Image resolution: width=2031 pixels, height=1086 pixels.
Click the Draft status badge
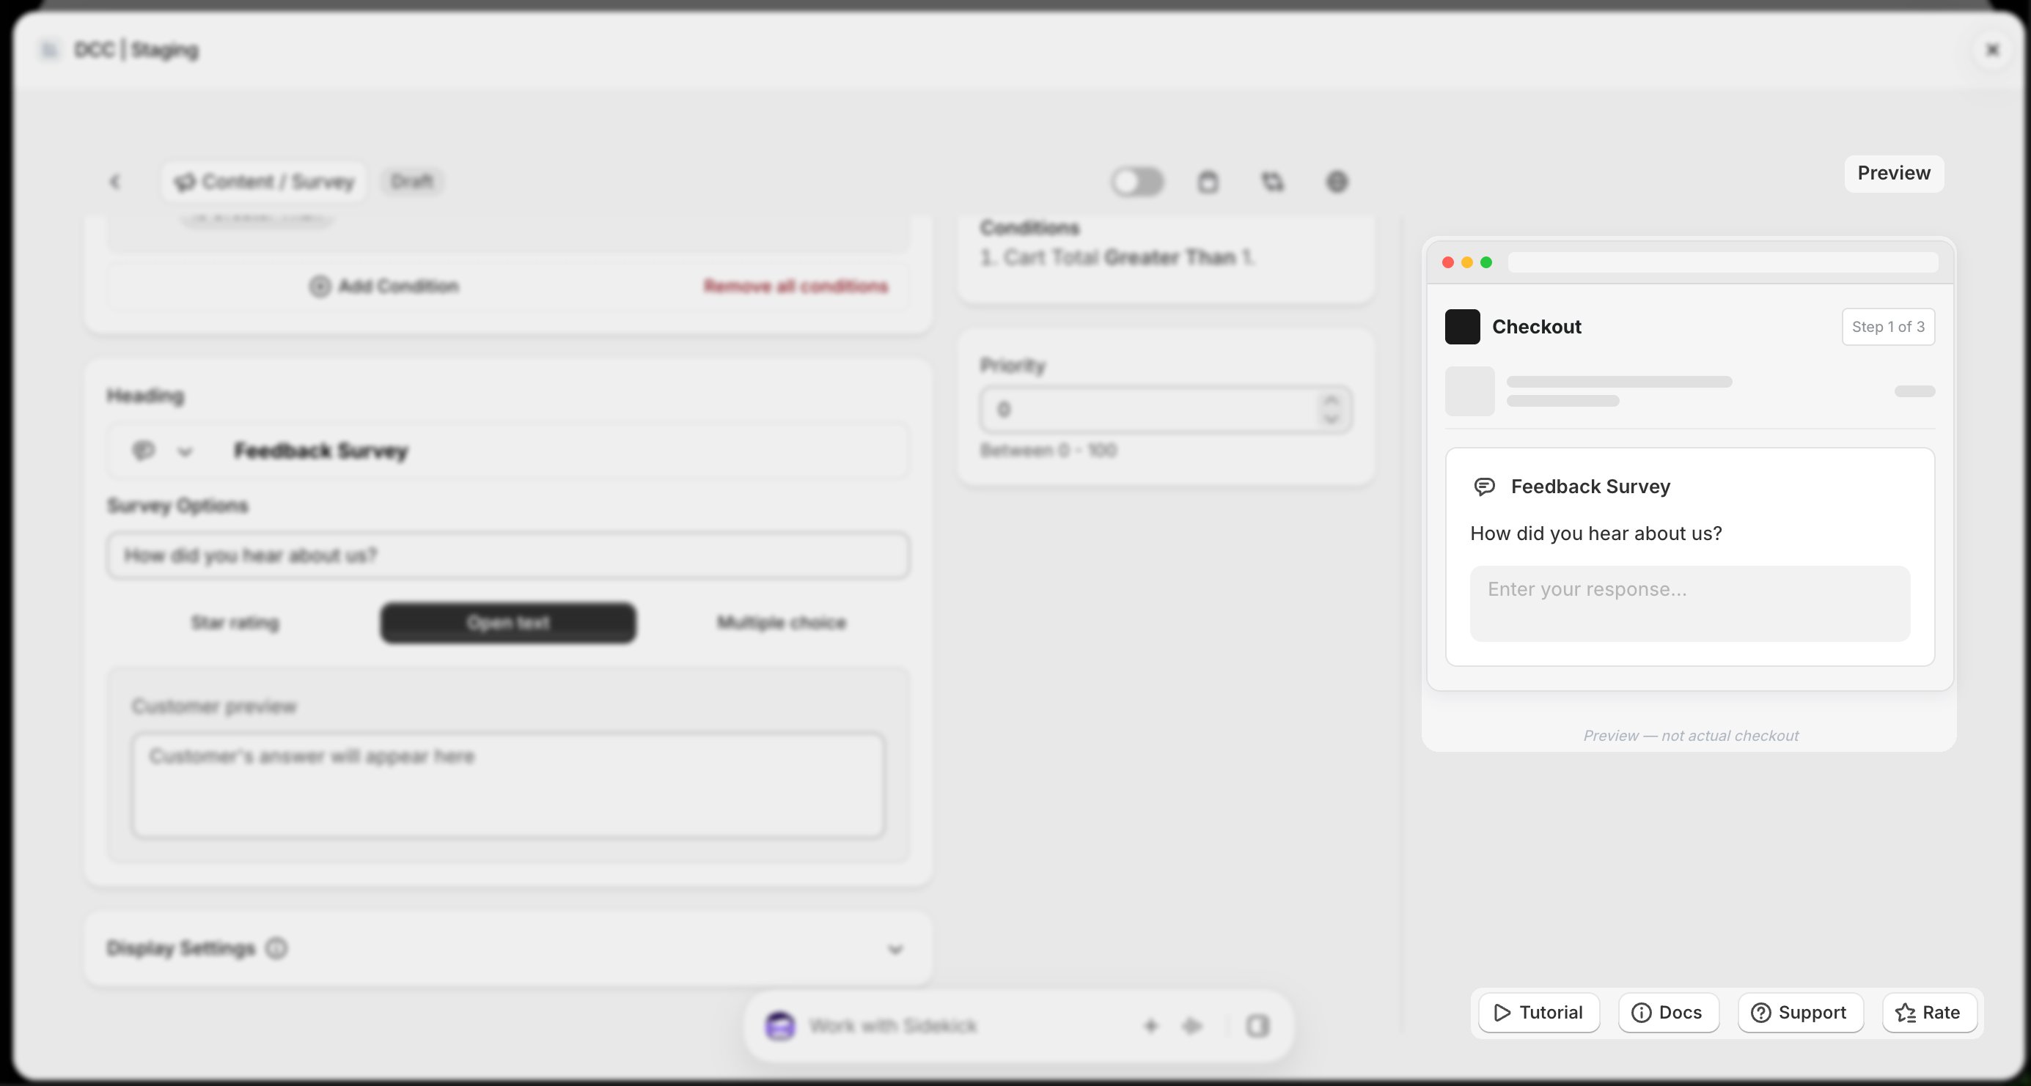412,182
